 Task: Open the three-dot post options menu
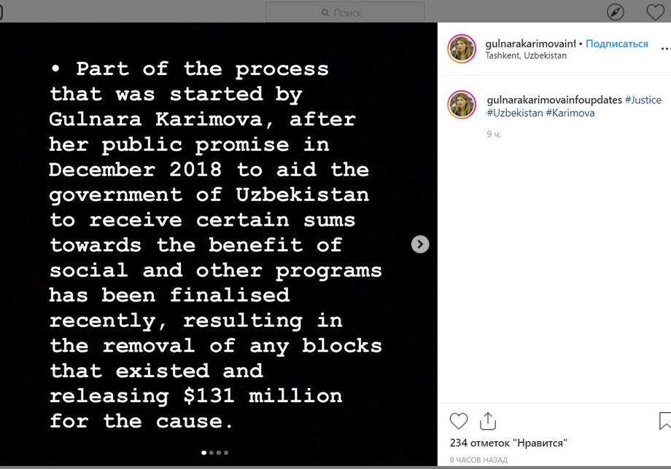click(x=665, y=49)
